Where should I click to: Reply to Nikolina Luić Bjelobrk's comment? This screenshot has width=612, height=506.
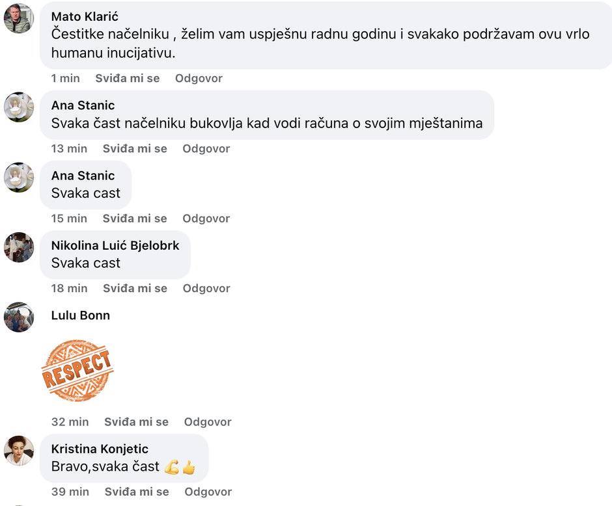click(206, 288)
